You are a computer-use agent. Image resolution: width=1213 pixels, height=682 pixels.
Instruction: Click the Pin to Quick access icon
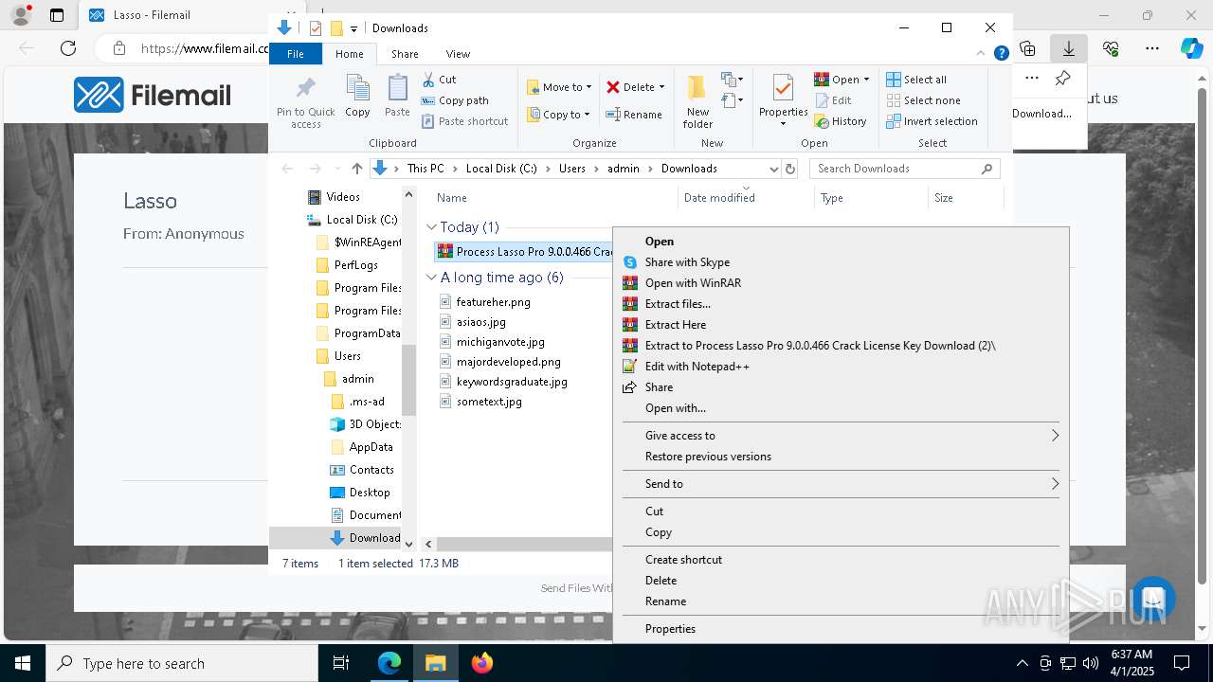305,89
